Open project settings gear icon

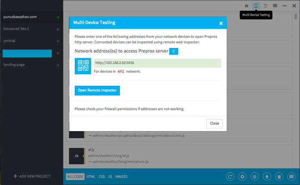[x=243, y=177]
